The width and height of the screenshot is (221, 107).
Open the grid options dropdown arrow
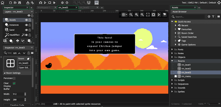127,15
